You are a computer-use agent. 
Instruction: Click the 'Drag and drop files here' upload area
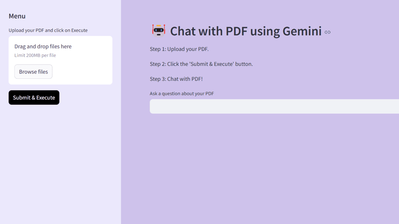click(43, 46)
